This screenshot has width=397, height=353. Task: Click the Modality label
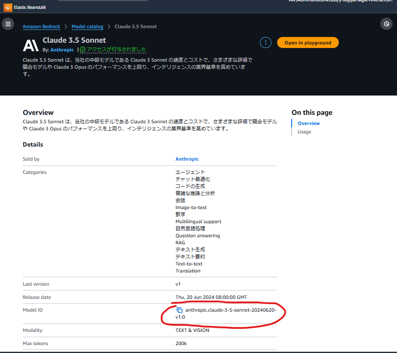[x=33, y=330]
